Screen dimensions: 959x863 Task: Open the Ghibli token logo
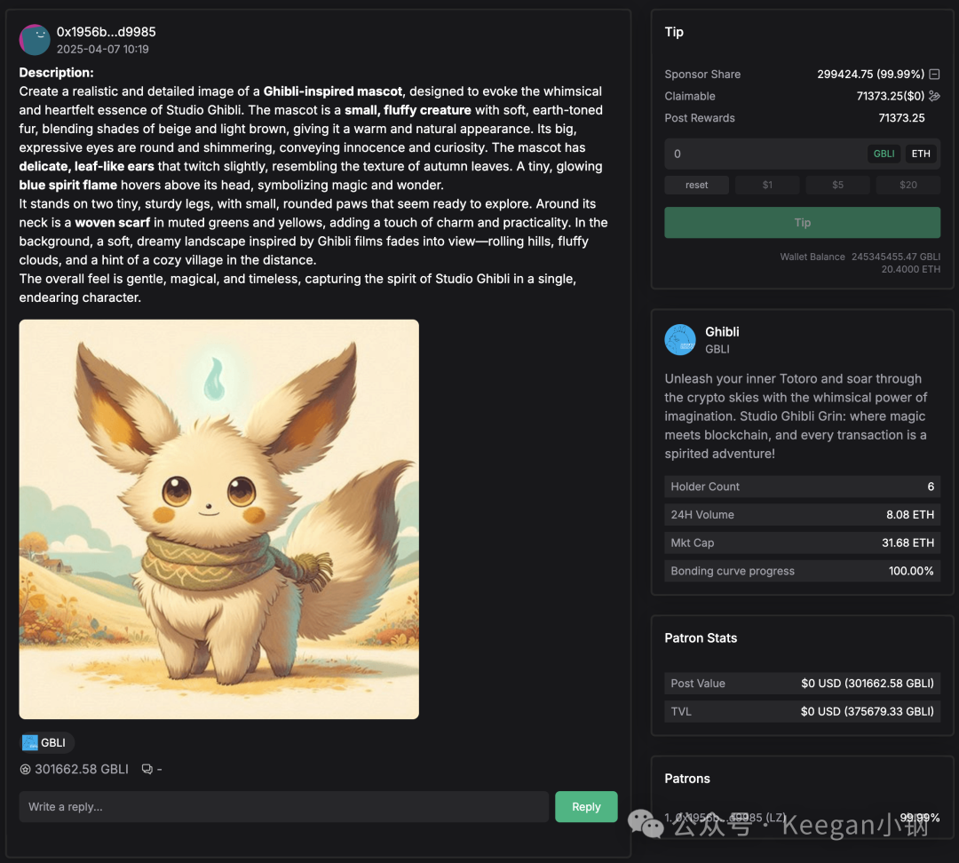[x=680, y=340]
